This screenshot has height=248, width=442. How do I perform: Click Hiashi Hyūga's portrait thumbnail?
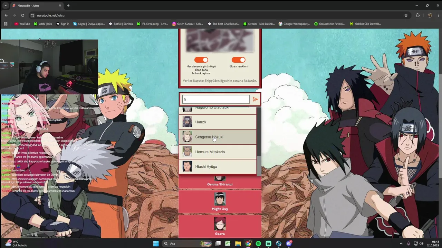(x=187, y=167)
